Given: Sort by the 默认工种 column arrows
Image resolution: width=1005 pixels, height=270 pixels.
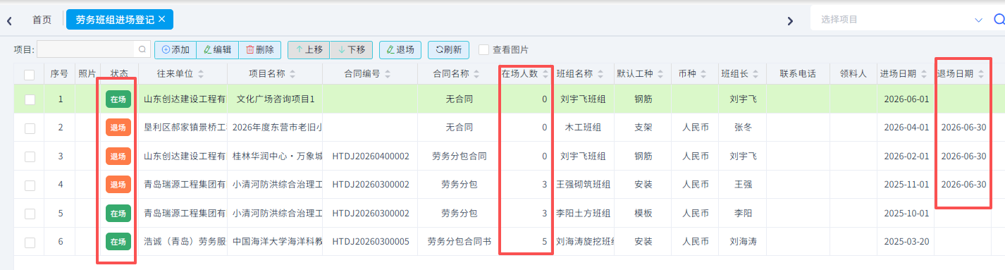Looking at the screenshot, I should point(660,74).
